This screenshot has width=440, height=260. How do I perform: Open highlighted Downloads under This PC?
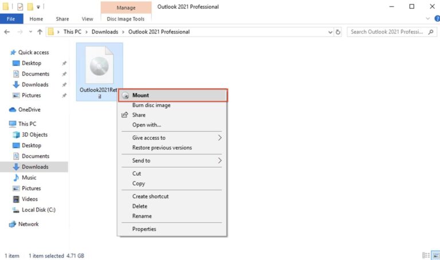click(x=34, y=167)
